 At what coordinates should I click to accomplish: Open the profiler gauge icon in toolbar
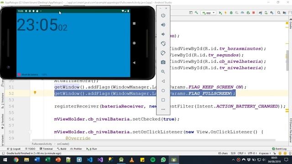[242, 13]
